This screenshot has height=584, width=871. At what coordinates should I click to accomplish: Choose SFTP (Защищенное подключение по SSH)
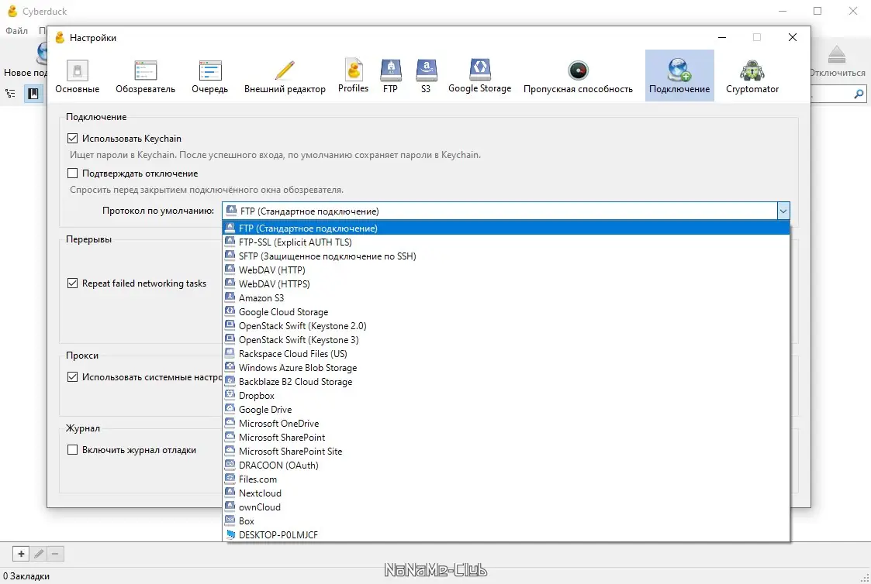pos(506,256)
